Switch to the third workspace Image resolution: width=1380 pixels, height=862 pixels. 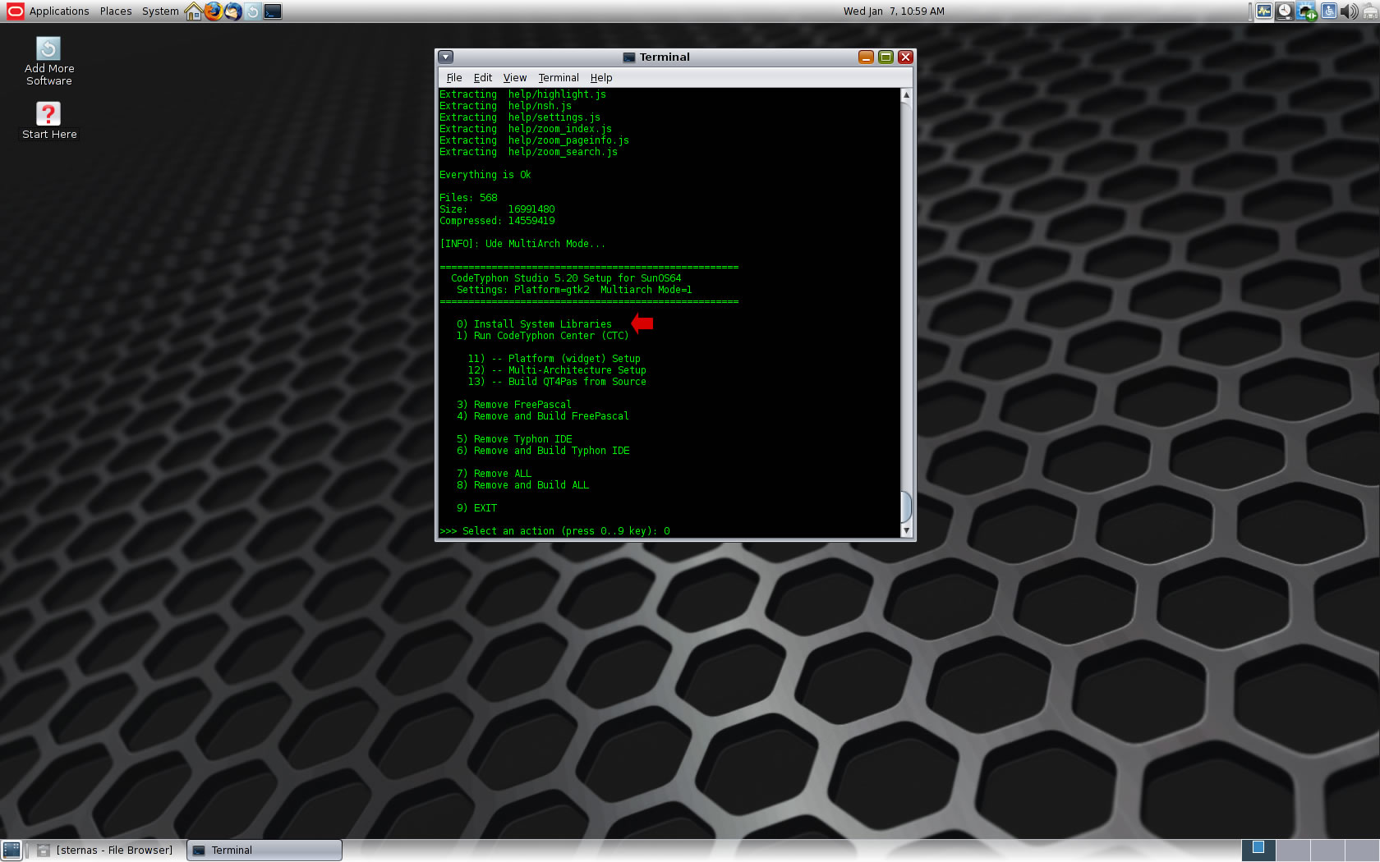[1327, 851]
